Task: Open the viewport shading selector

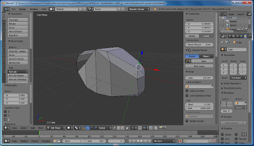Action: click(70, 128)
